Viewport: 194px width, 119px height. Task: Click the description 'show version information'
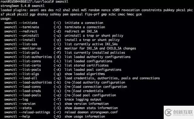(x=87, y=104)
